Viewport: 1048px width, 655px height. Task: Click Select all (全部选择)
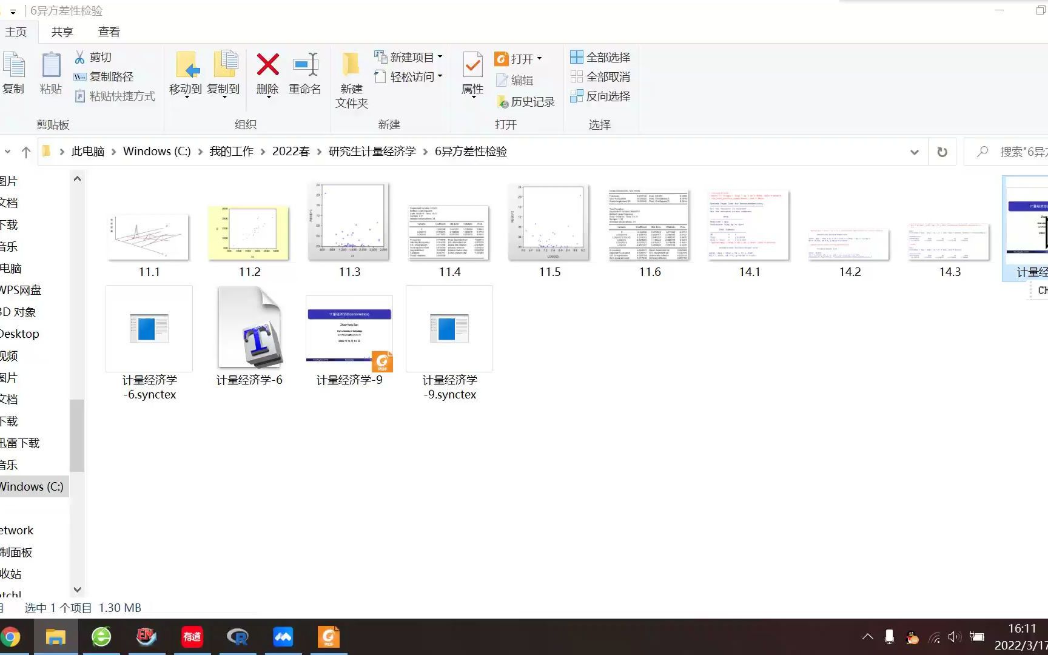click(x=600, y=57)
